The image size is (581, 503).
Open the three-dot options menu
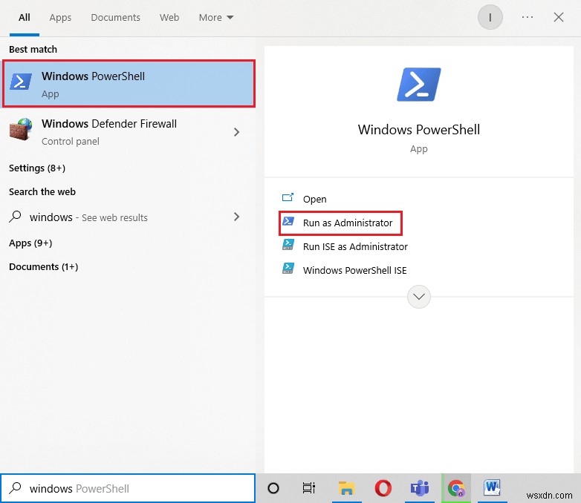(x=528, y=17)
